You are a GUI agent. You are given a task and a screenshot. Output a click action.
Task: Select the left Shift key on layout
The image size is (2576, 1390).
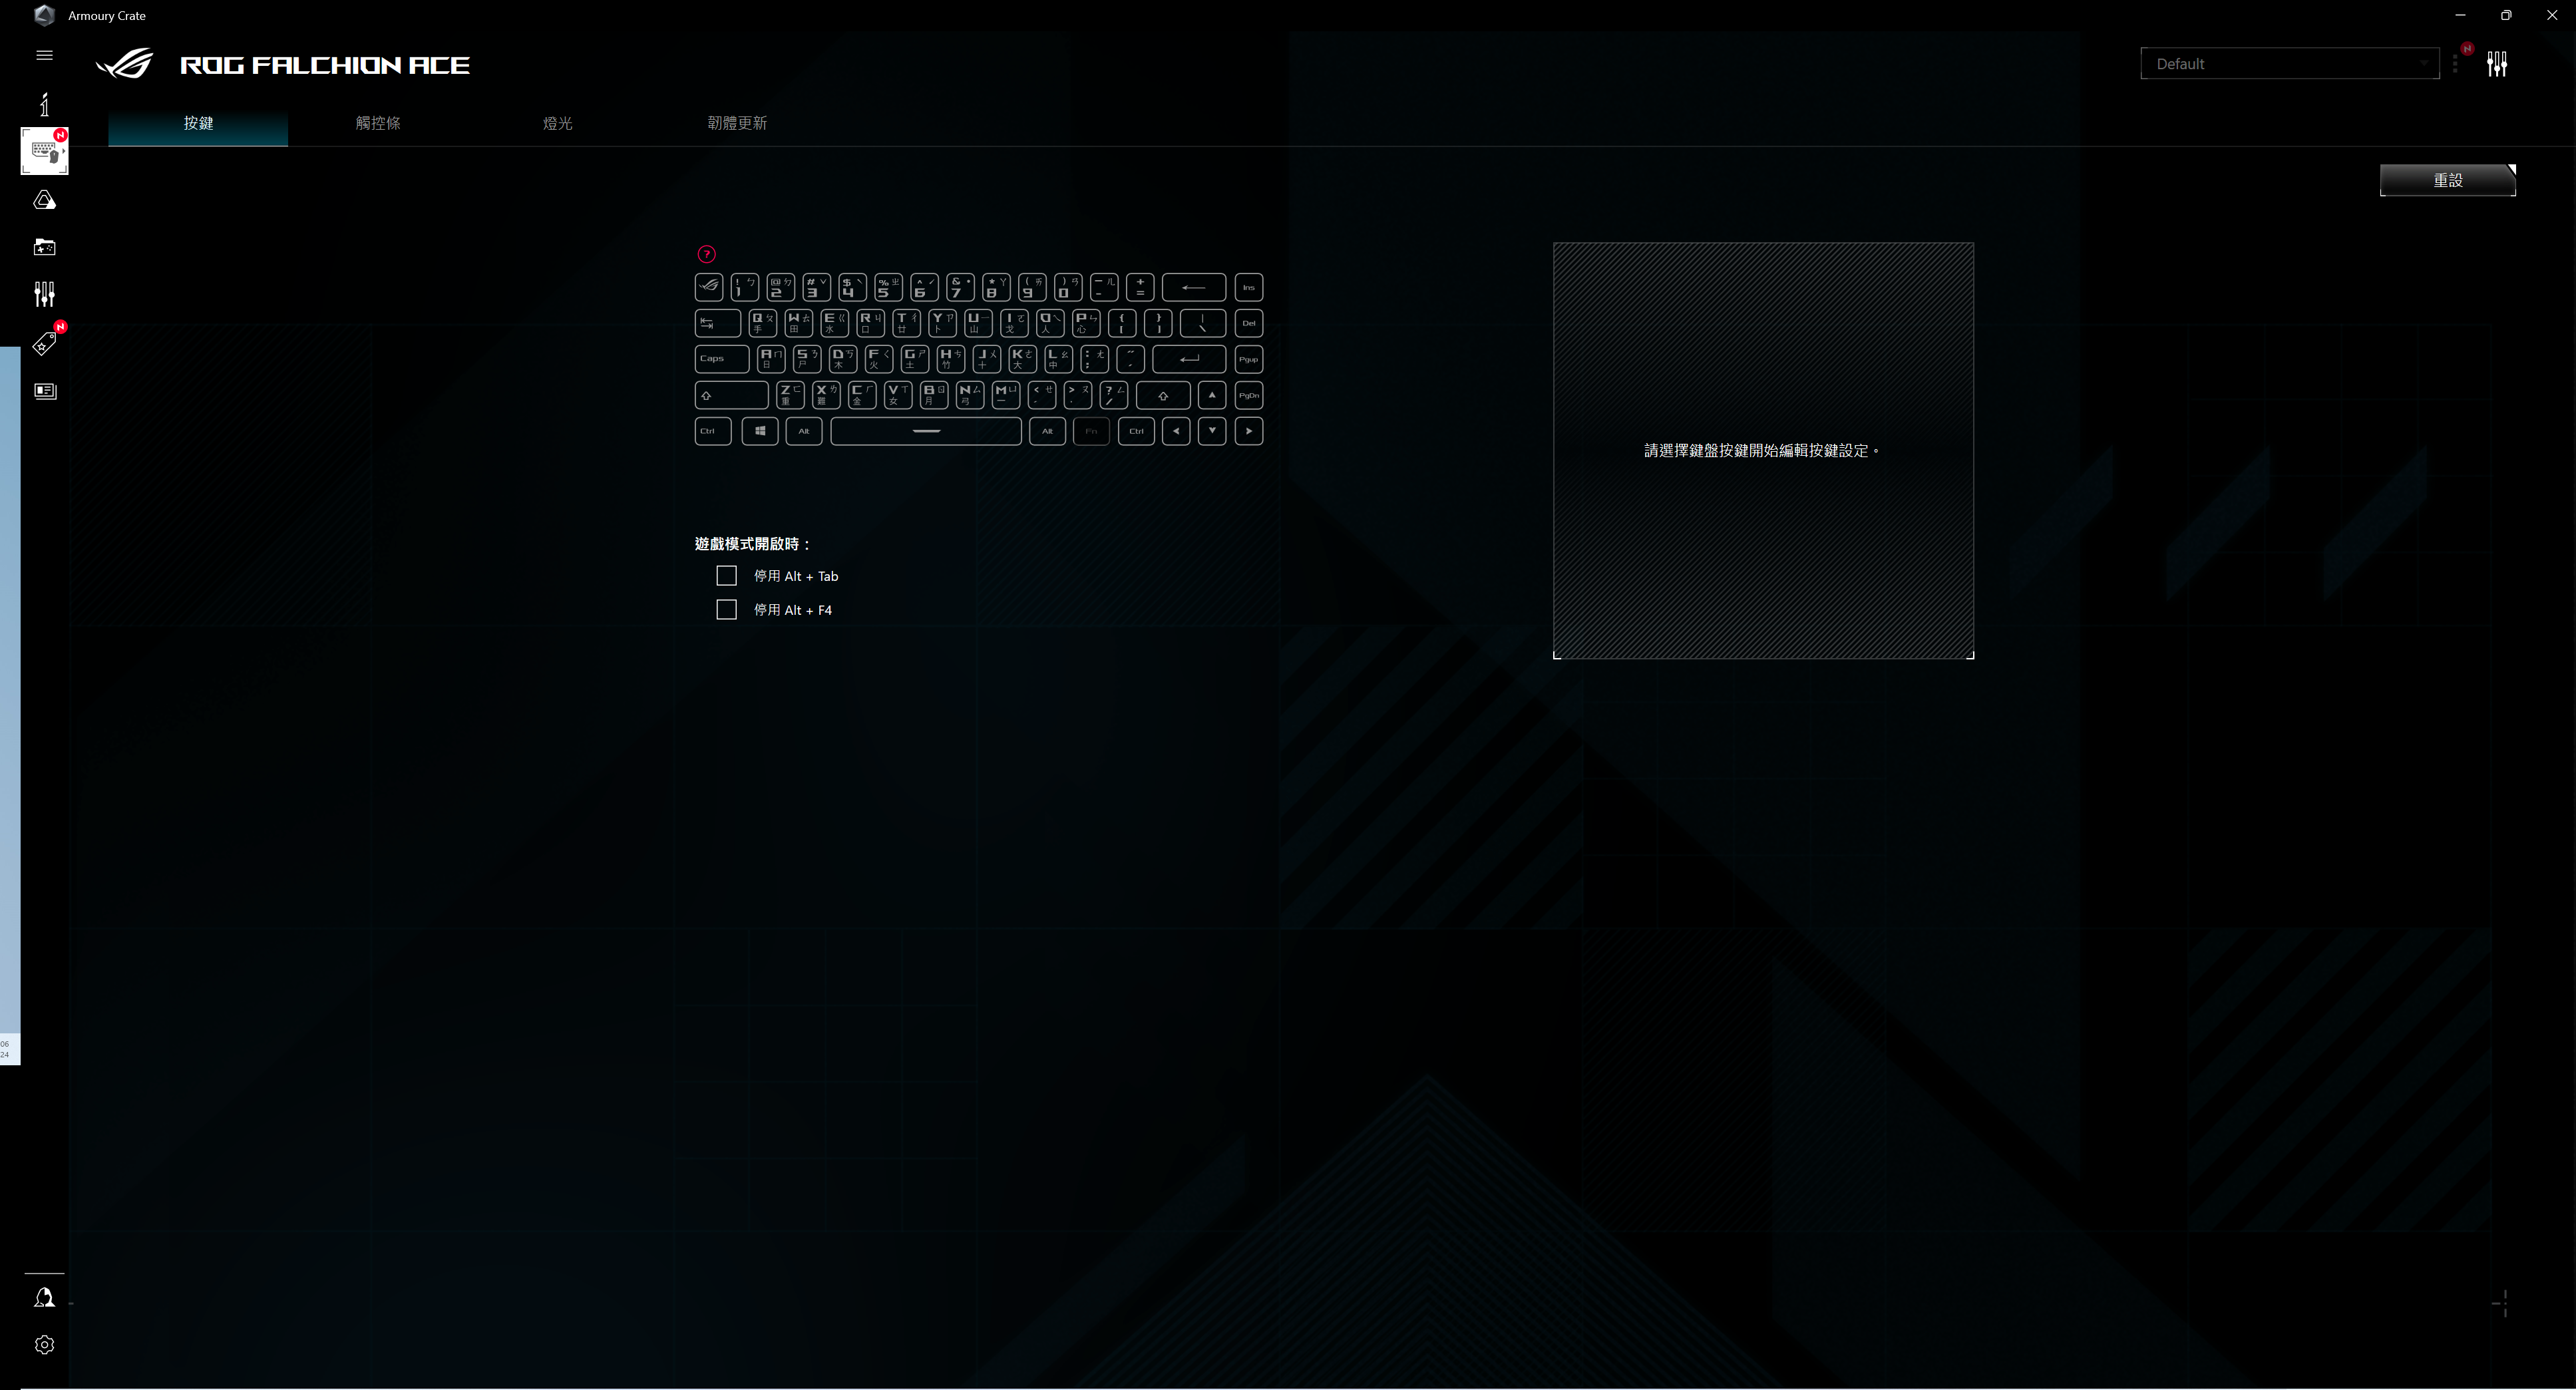[732, 395]
